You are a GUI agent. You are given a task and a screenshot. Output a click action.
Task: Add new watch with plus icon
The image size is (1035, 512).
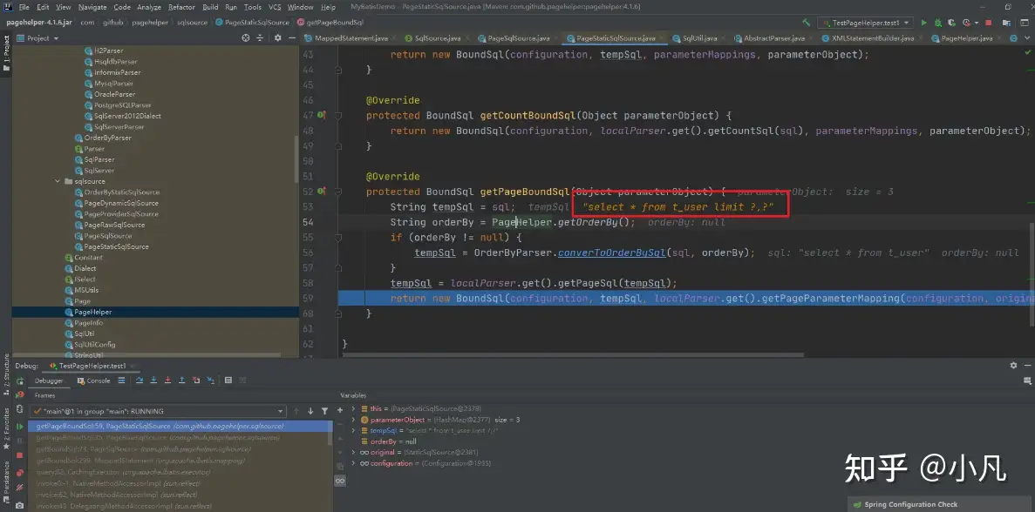pyautogui.click(x=340, y=410)
